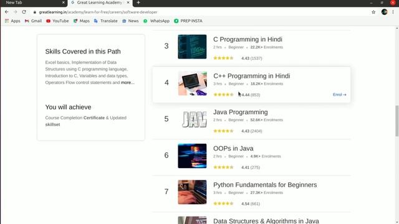Viewport: 399px width, 224px height.
Task: Click the Java Programming title
Action: pos(241,112)
